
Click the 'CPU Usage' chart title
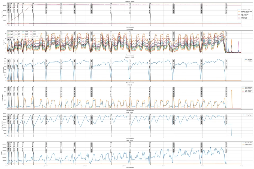(x=130, y=29)
